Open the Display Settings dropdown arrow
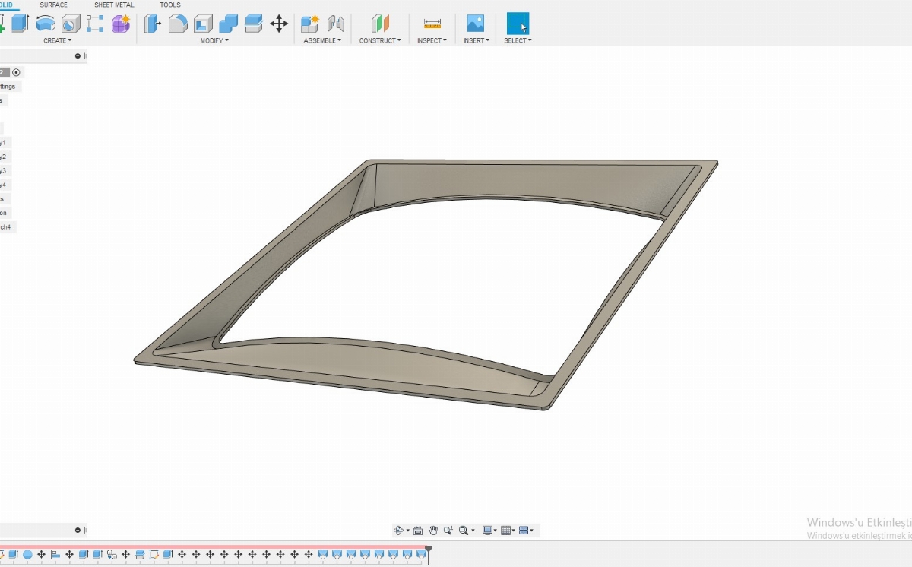This screenshot has width=912, height=567. [496, 531]
